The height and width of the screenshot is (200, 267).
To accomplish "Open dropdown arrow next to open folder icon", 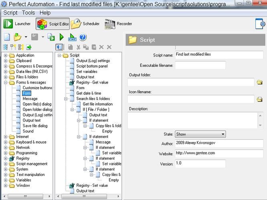I will (26, 37).
